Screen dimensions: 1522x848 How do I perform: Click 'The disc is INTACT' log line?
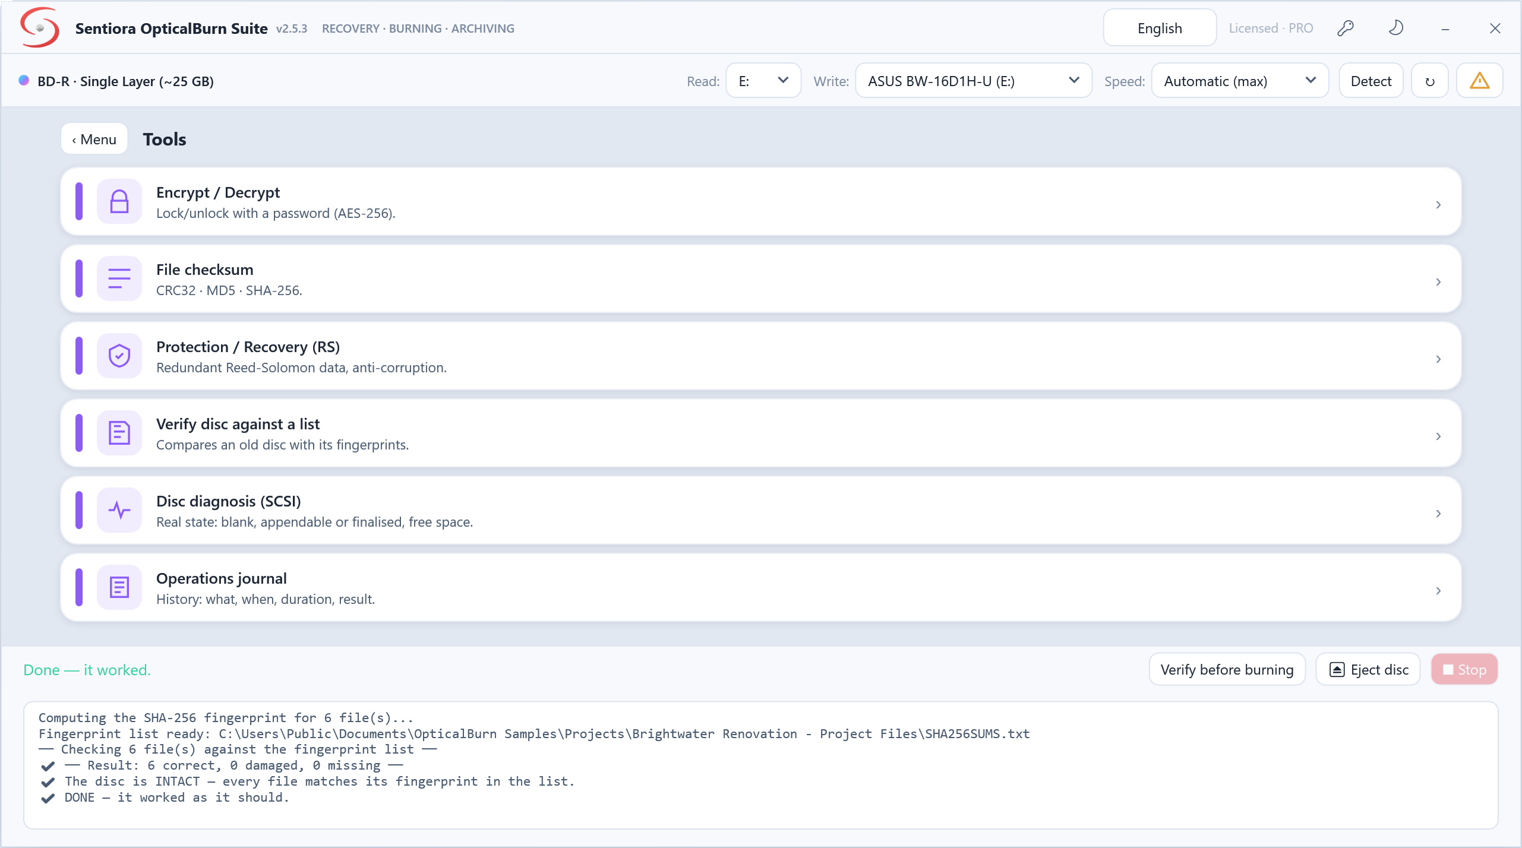[x=320, y=781]
